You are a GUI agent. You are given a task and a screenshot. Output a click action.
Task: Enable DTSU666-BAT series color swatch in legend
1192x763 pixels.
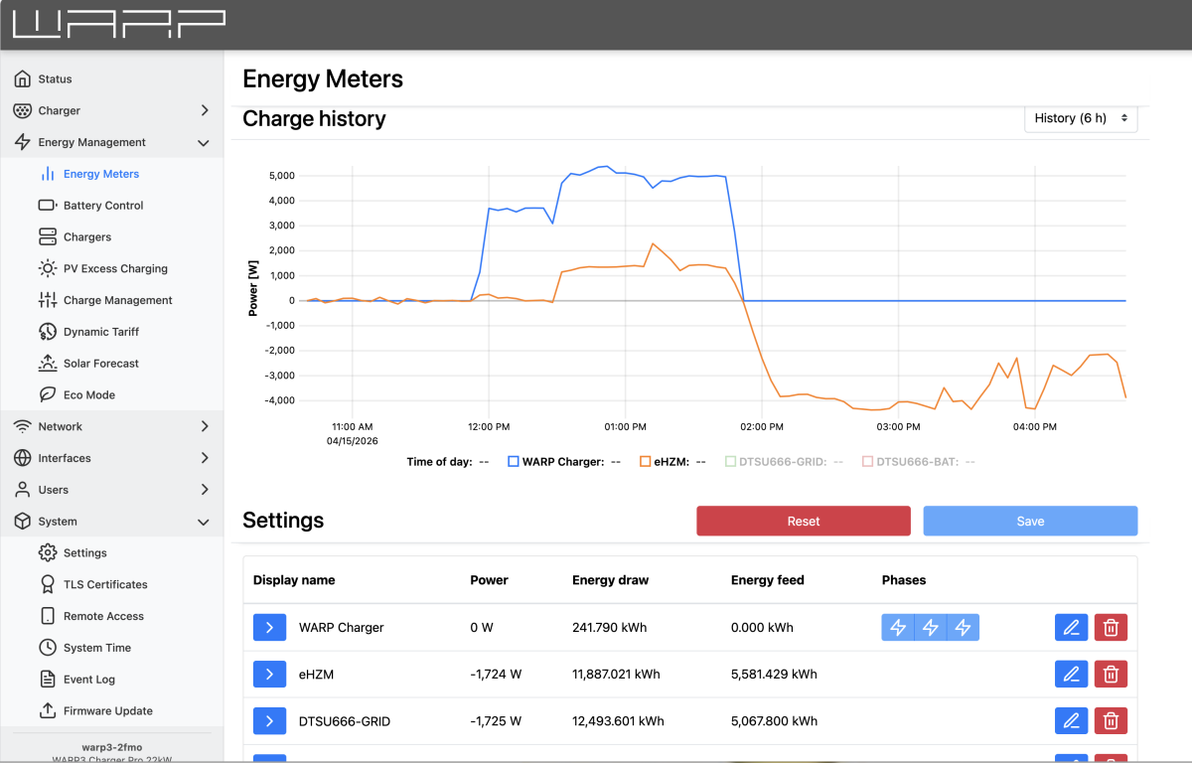pyautogui.click(x=867, y=461)
